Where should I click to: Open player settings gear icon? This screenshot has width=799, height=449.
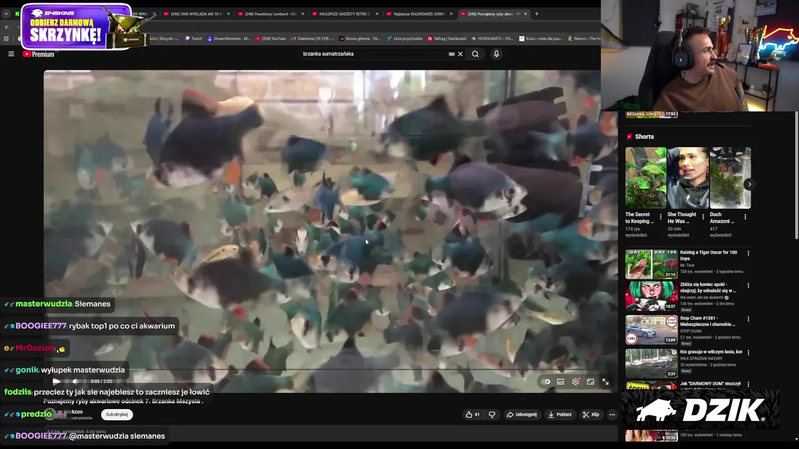[x=576, y=382]
